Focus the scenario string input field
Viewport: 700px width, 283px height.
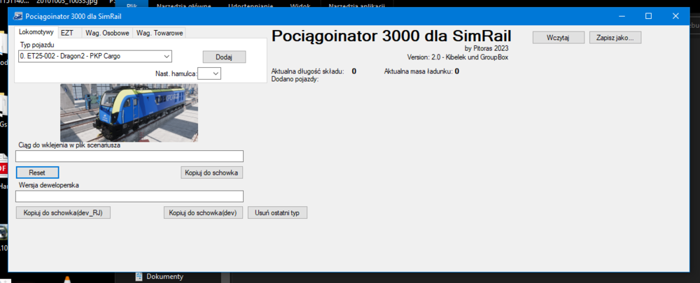point(129,156)
